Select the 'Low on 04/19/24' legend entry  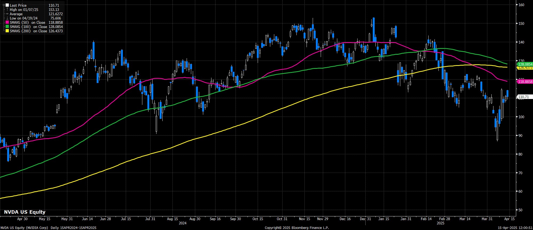(24, 18)
